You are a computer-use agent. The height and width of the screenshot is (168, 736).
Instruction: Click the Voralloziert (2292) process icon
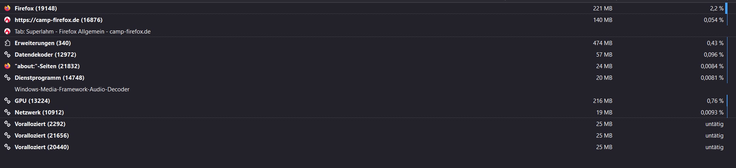[7, 124]
